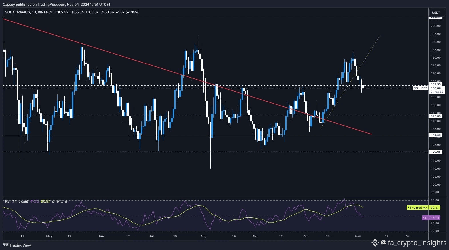Click the Sep date label
449x250 pixels.
pos(256,236)
